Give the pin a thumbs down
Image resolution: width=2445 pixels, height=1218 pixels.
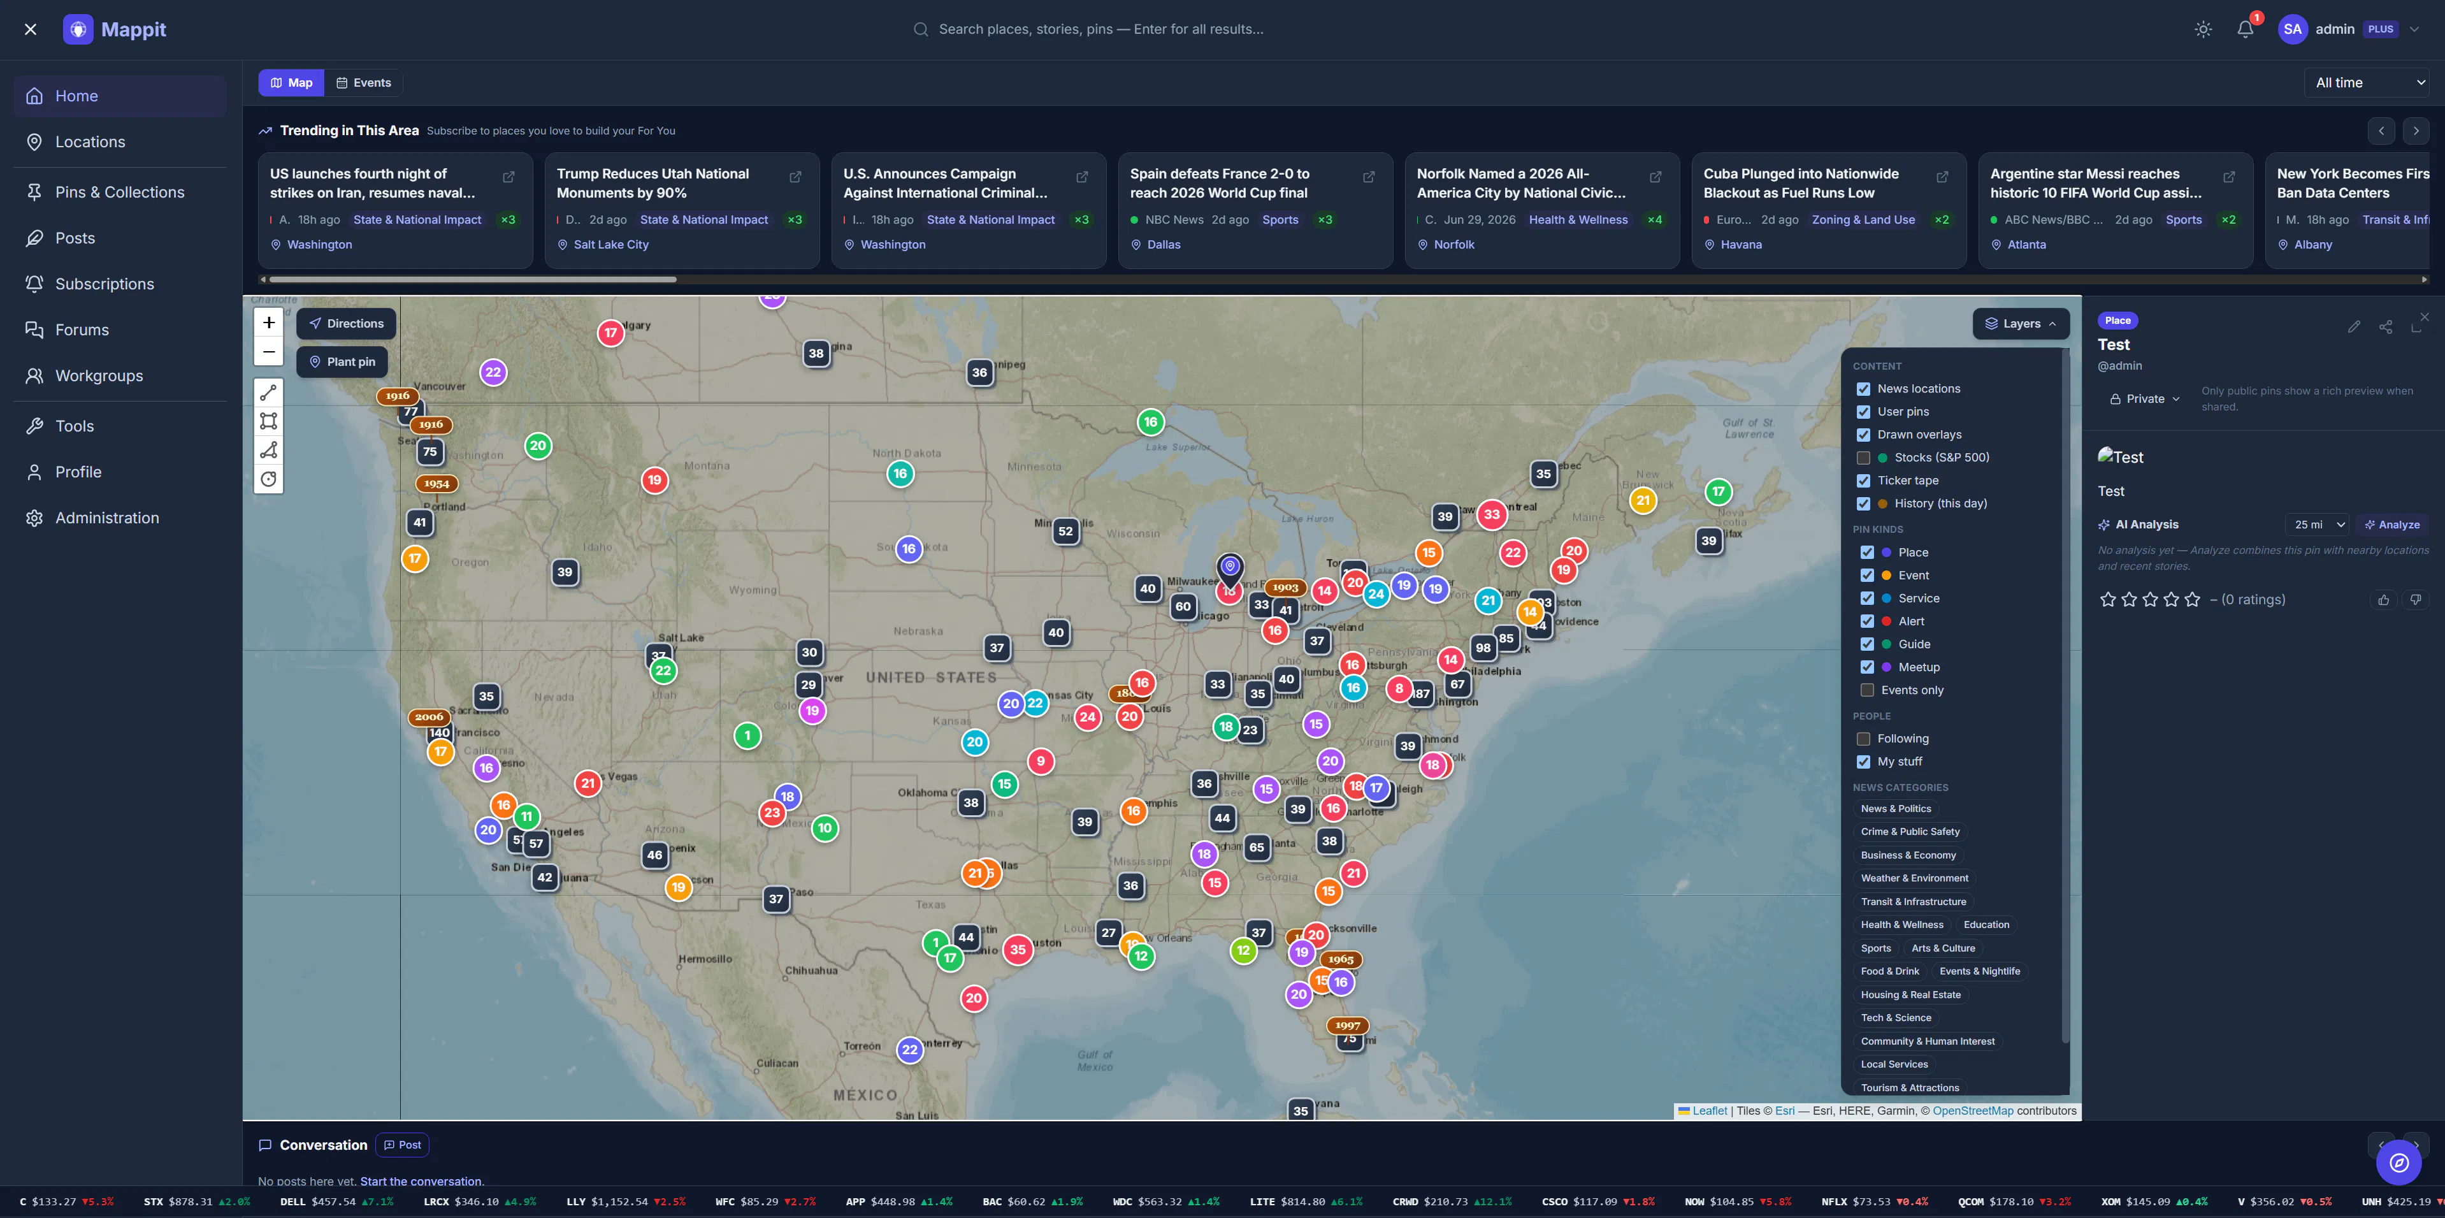click(2416, 600)
